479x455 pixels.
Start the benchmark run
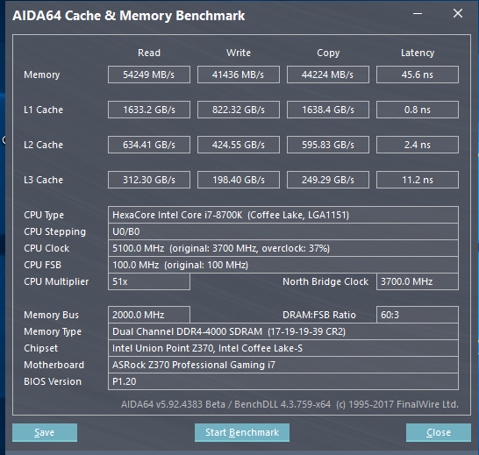[242, 432]
